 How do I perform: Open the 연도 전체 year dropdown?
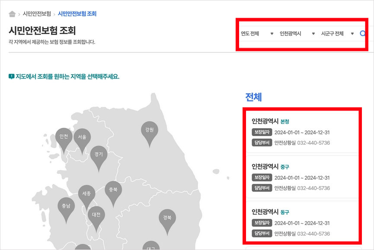[x=257, y=34]
